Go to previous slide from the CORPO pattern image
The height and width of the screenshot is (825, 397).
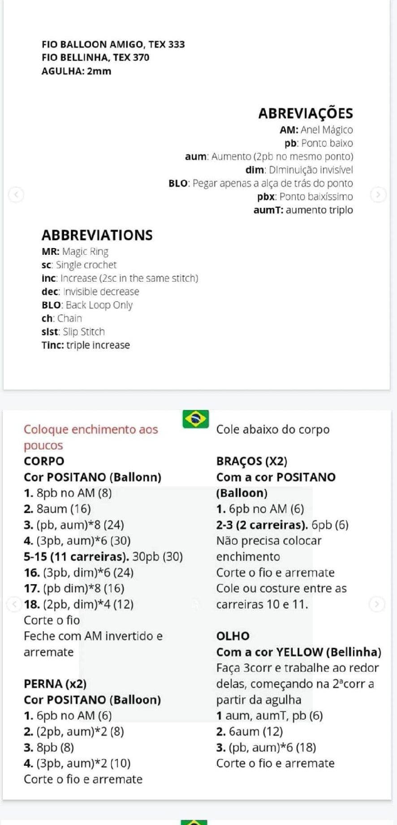pyautogui.click(x=15, y=604)
